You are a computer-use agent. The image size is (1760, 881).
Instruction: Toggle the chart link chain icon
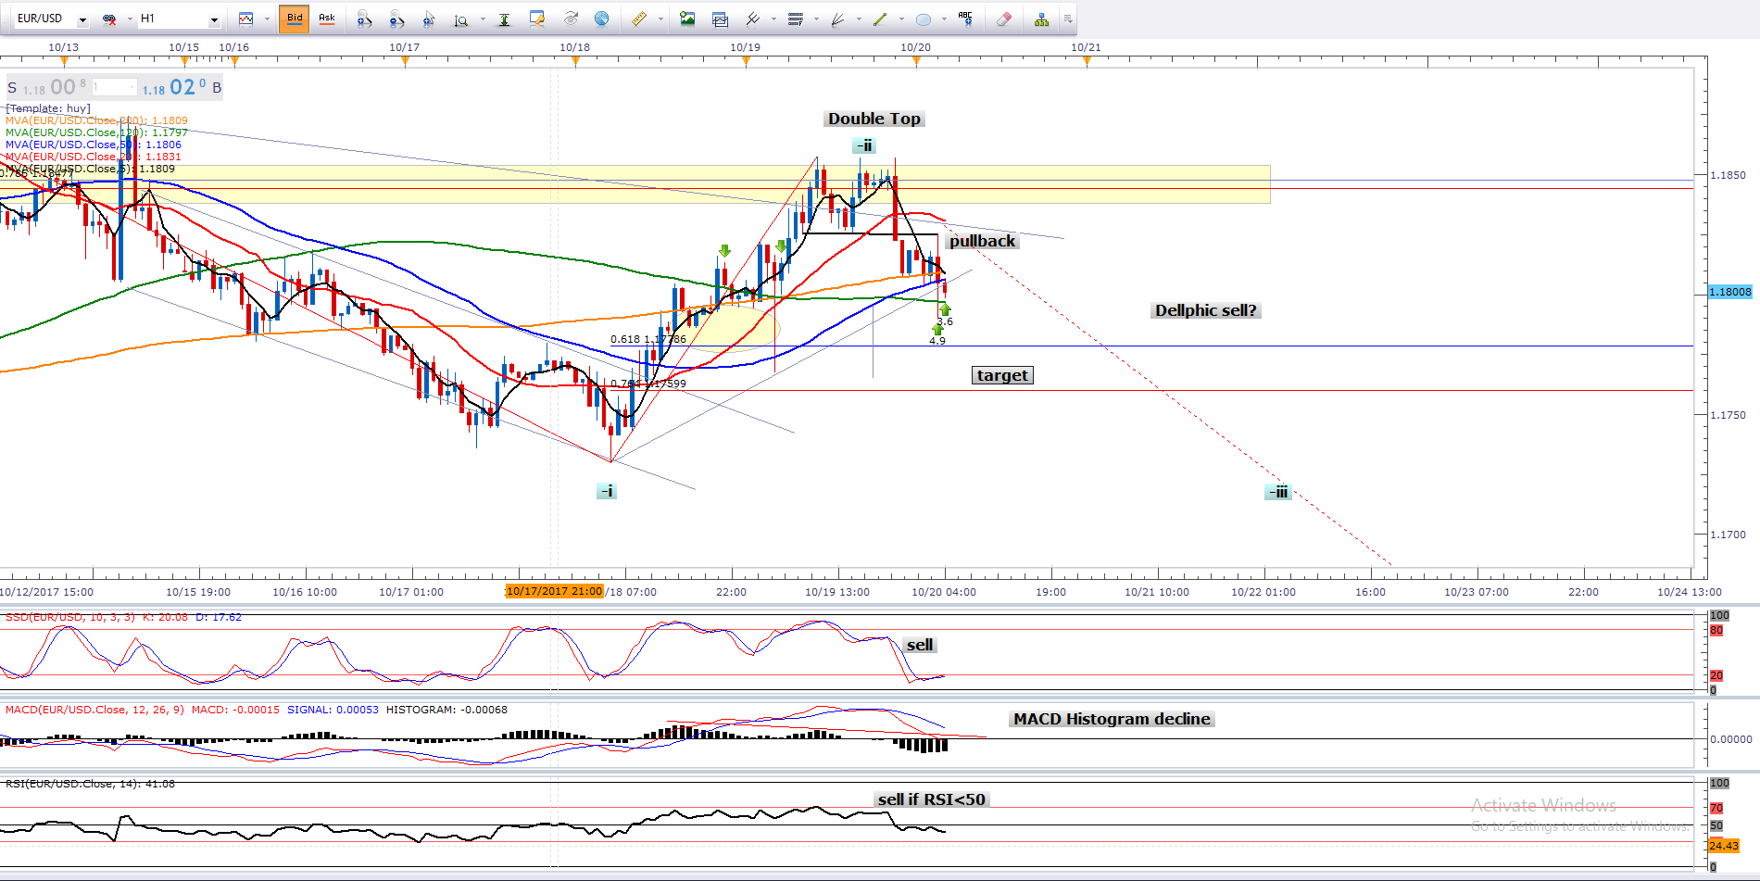(109, 19)
